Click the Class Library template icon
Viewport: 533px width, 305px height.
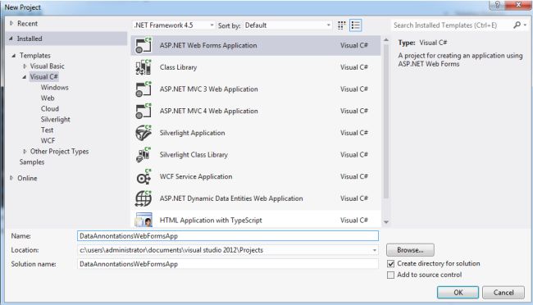[143, 67]
